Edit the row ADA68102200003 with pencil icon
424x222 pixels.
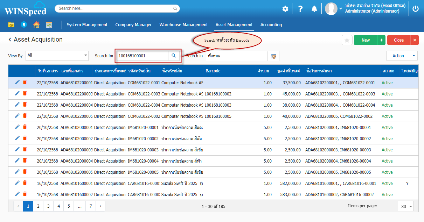[x=17, y=93]
